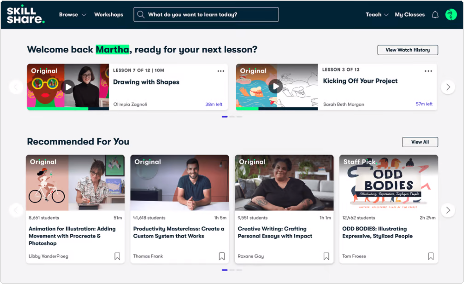Click the profile avatar icon

pyautogui.click(x=451, y=15)
